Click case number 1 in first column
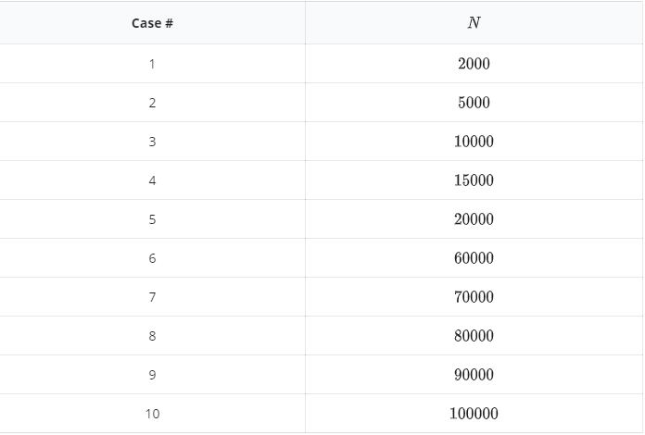The height and width of the screenshot is (435, 645). (x=152, y=64)
